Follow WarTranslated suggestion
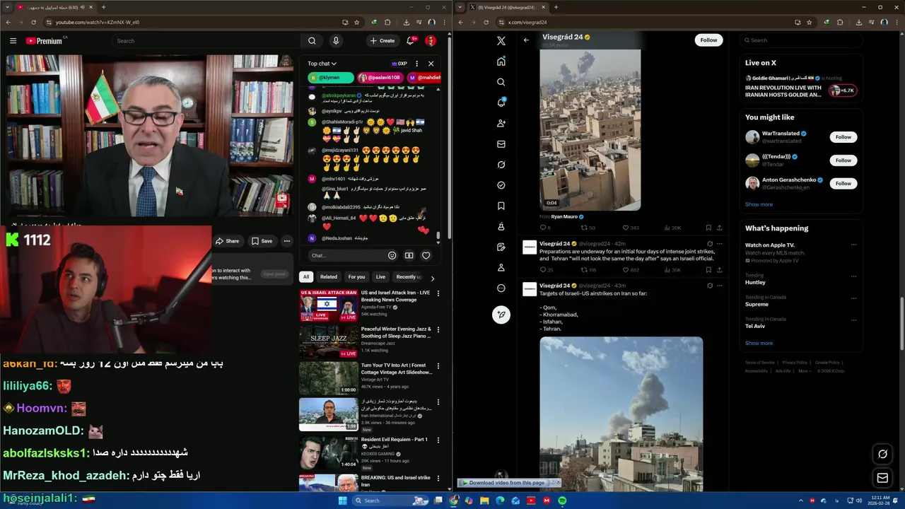This screenshot has width=905, height=509. pos(843,137)
